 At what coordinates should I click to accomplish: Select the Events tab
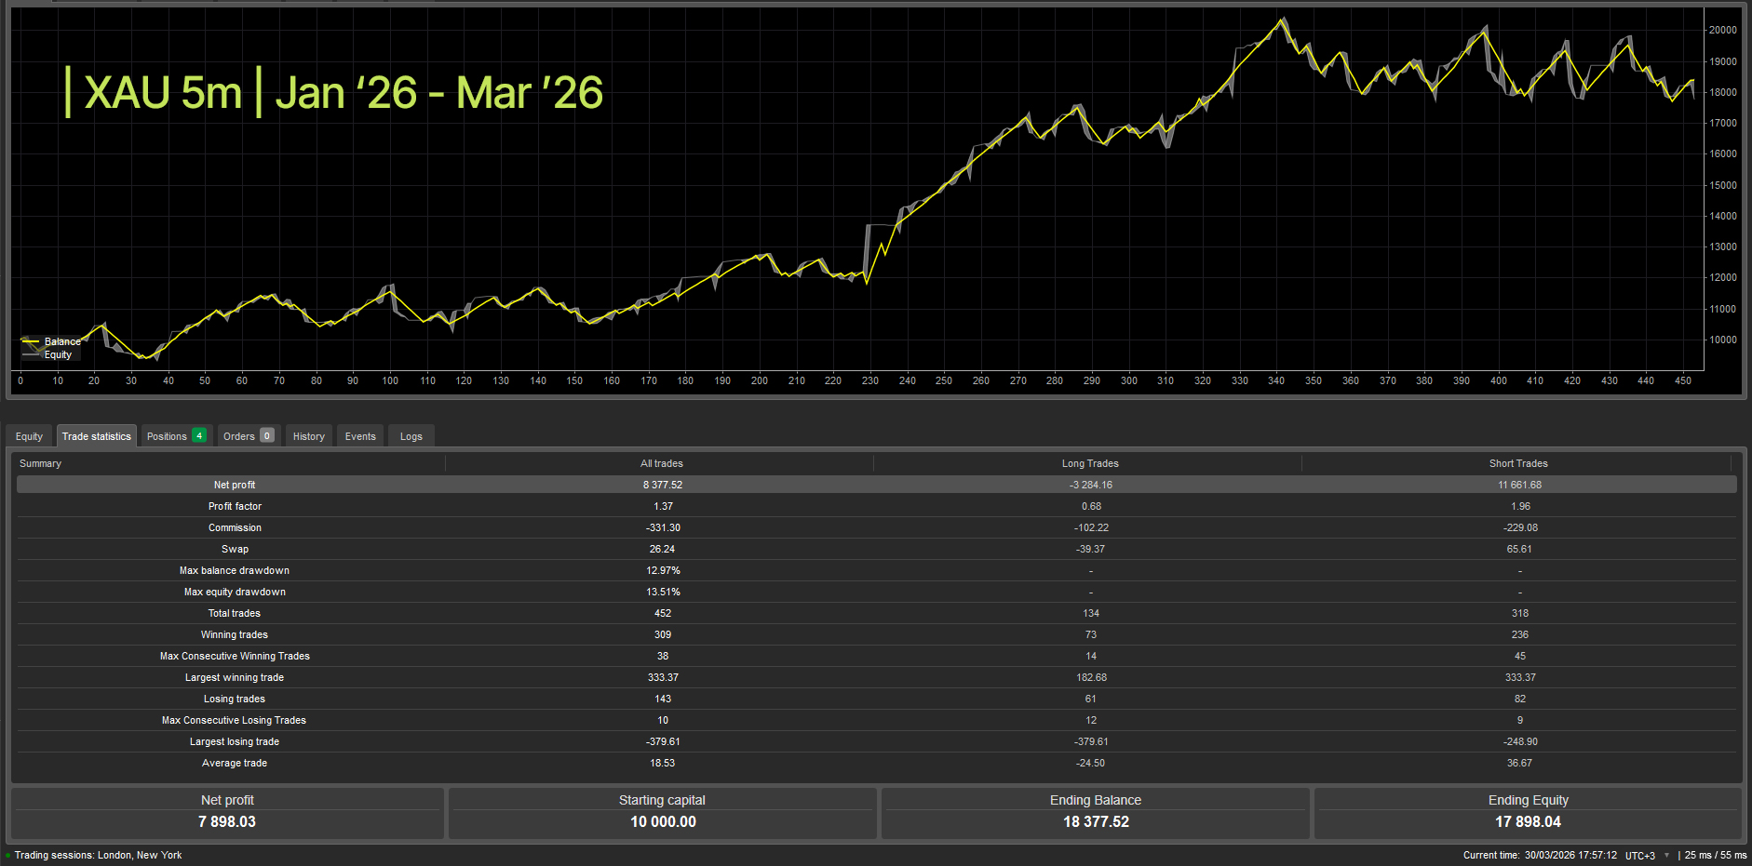(359, 435)
